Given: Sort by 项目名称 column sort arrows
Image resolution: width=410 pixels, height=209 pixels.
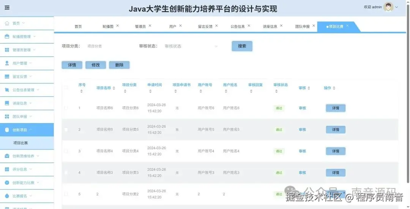Looking at the screenshot, I should click(x=114, y=88).
